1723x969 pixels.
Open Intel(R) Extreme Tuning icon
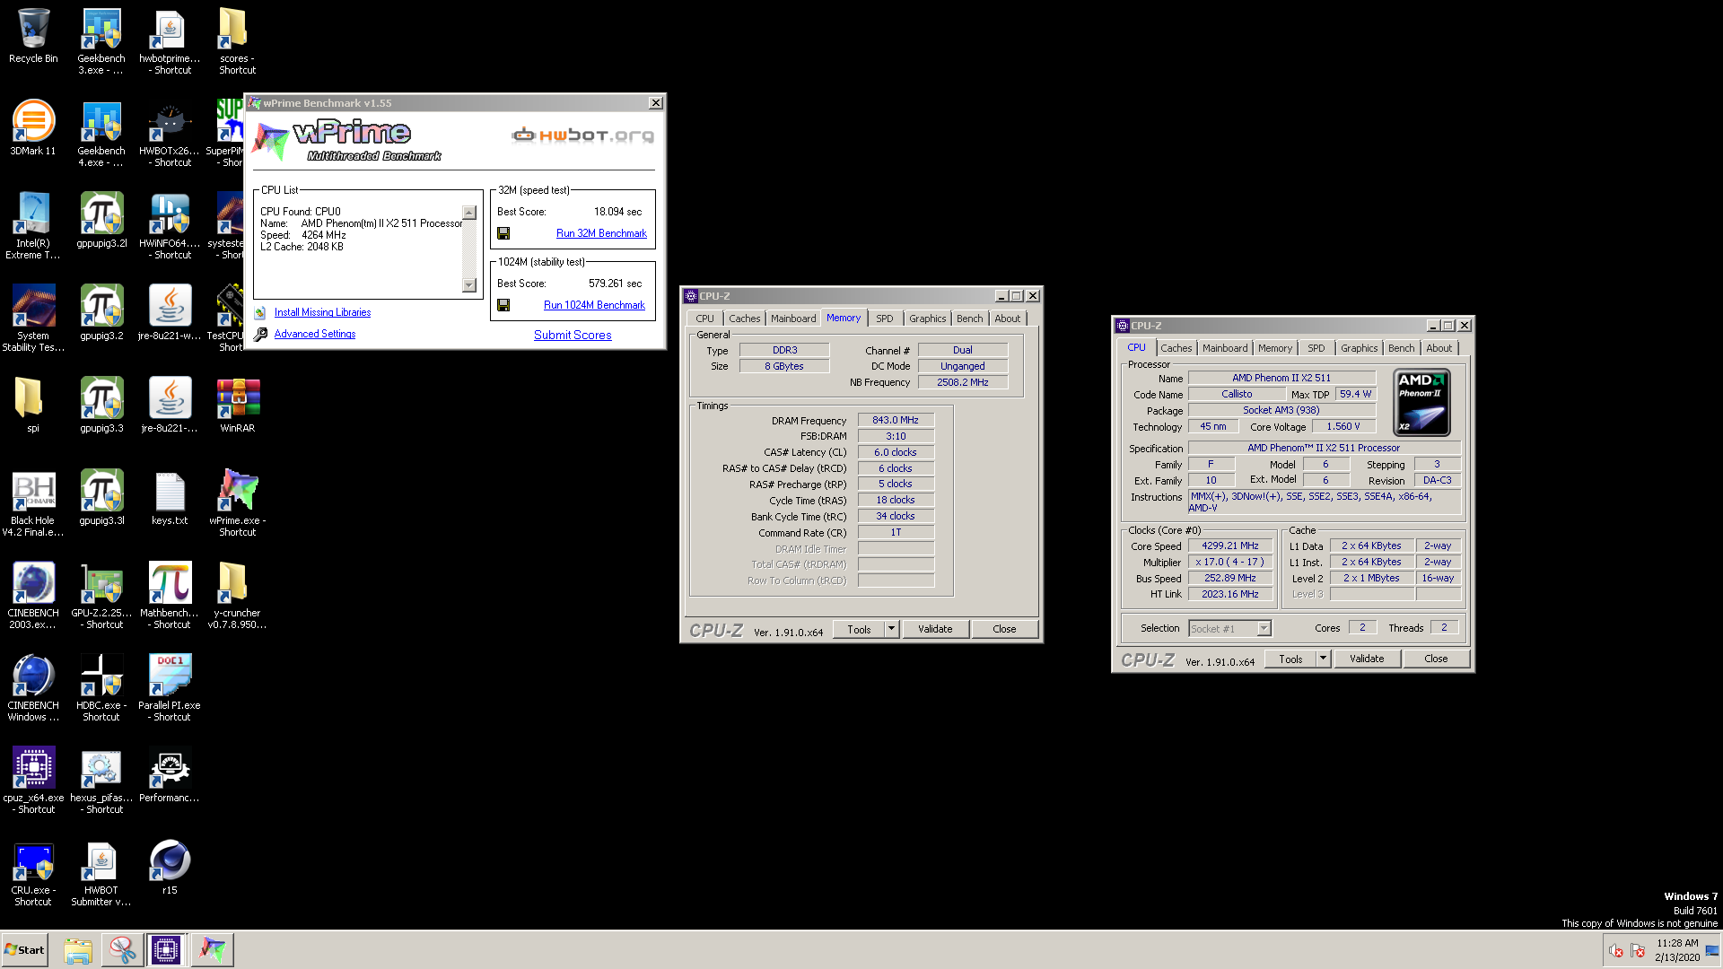pos(33,226)
